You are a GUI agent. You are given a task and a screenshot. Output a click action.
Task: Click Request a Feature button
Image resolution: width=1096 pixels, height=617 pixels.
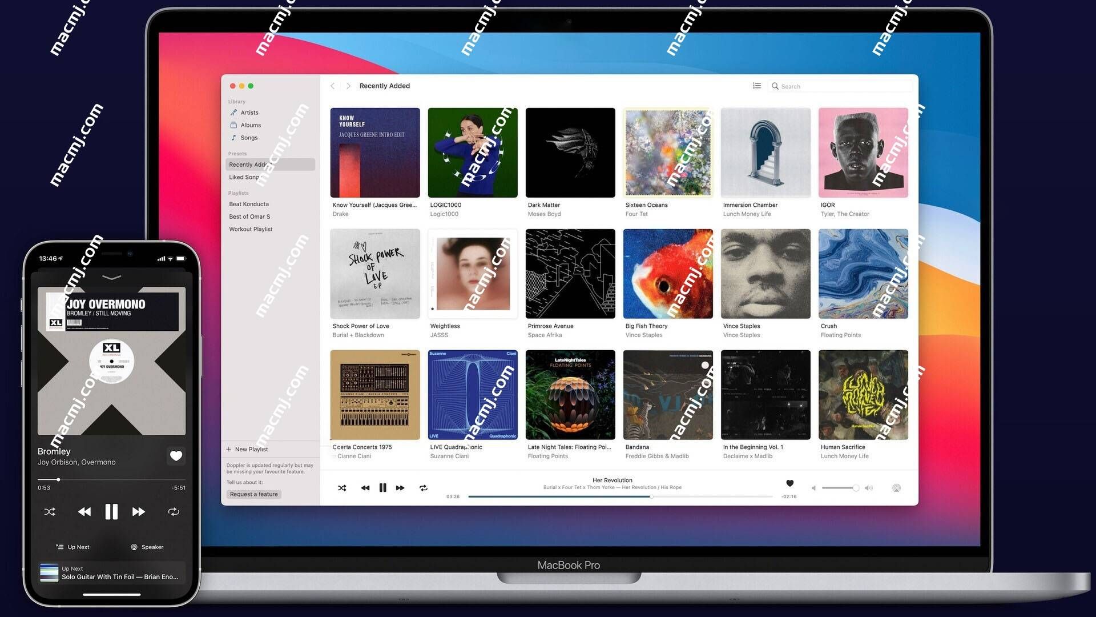[253, 494]
